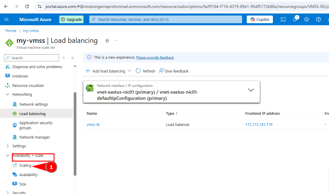
Task: Open the notifications bell
Action: [295, 19]
